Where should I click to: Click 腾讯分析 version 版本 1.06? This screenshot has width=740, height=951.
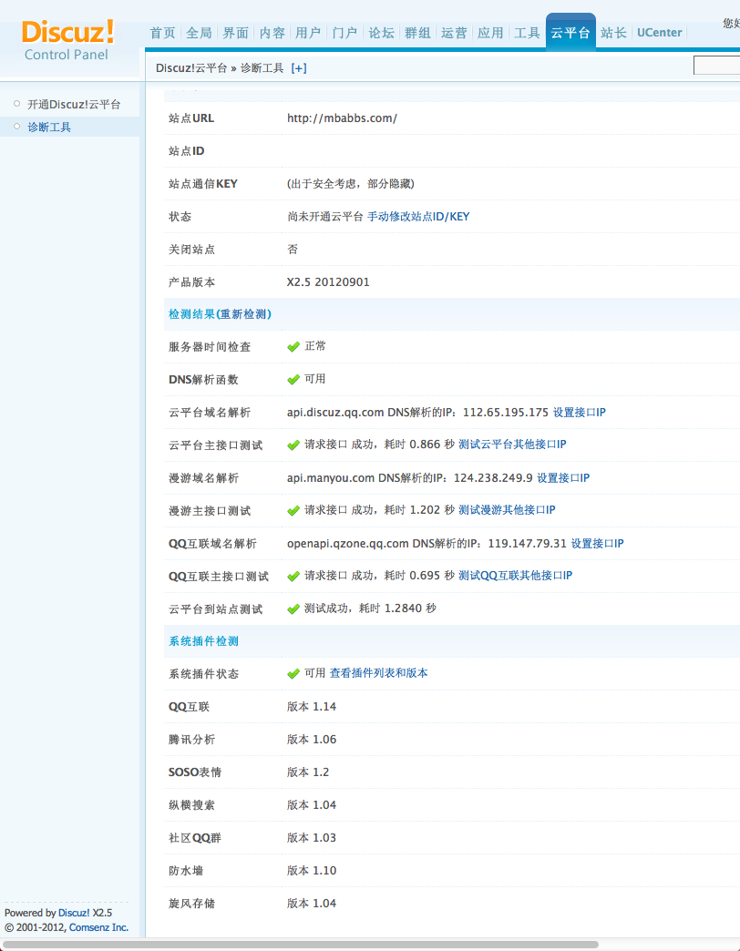tap(312, 740)
